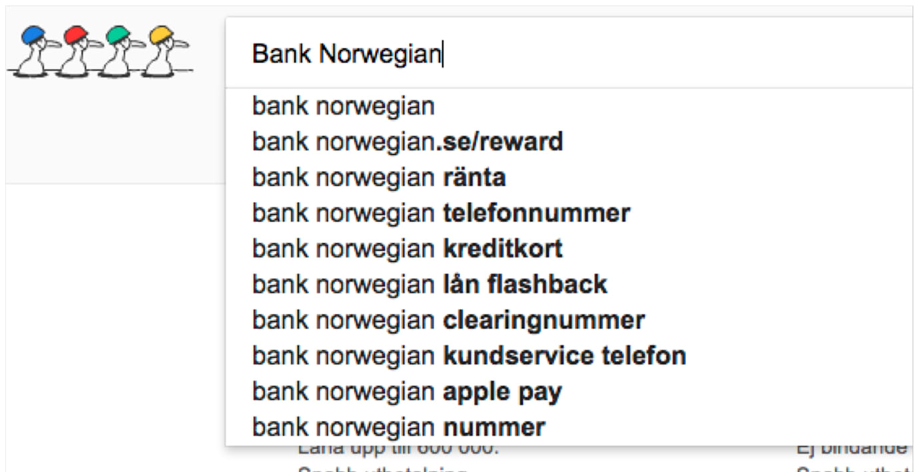Select the 'bank norwegian nummer' suggestion
The height and width of the screenshot is (472, 919).
pyautogui.click(x=398, y=427)
